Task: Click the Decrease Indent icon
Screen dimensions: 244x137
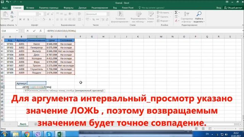Action: pos(70,19)
